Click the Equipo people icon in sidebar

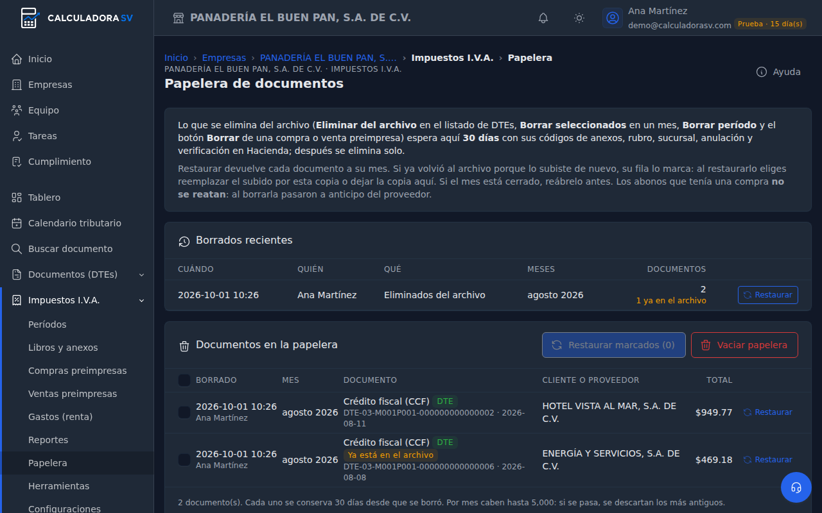[17, 110]
